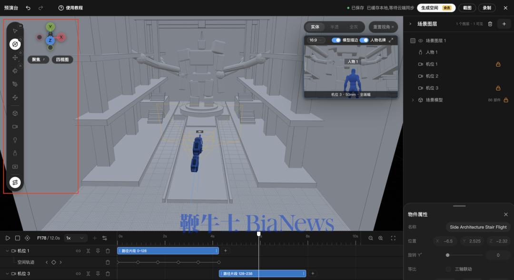514x280 pixels.
Task: Click the 重置视角 reset view button
Action: coord(383,27)
